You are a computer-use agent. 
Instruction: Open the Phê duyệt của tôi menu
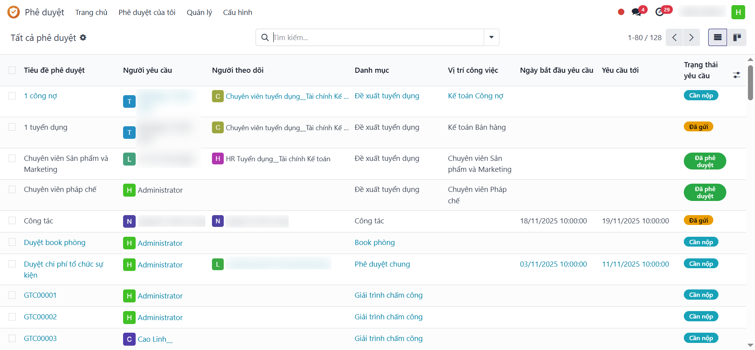pos(147,12)
